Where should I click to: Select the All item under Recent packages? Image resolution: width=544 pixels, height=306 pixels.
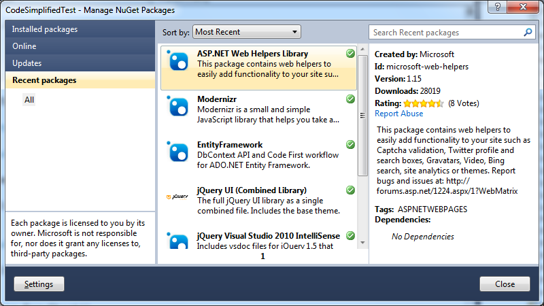[x=29, y=100]
